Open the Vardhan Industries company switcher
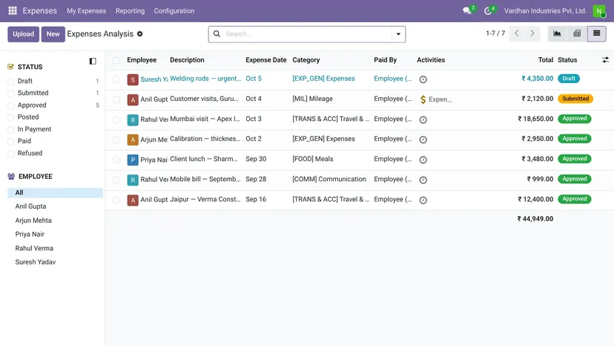The image size is (614, 346). 545,11
